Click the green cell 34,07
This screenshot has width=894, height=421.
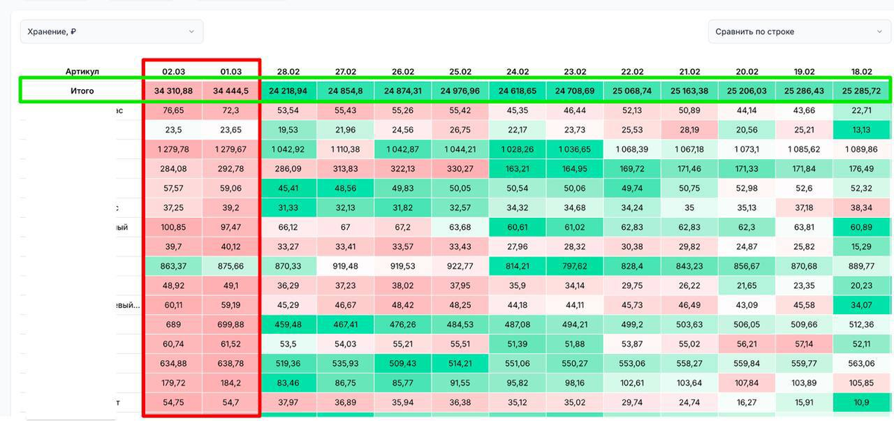(x=862, y=304)
